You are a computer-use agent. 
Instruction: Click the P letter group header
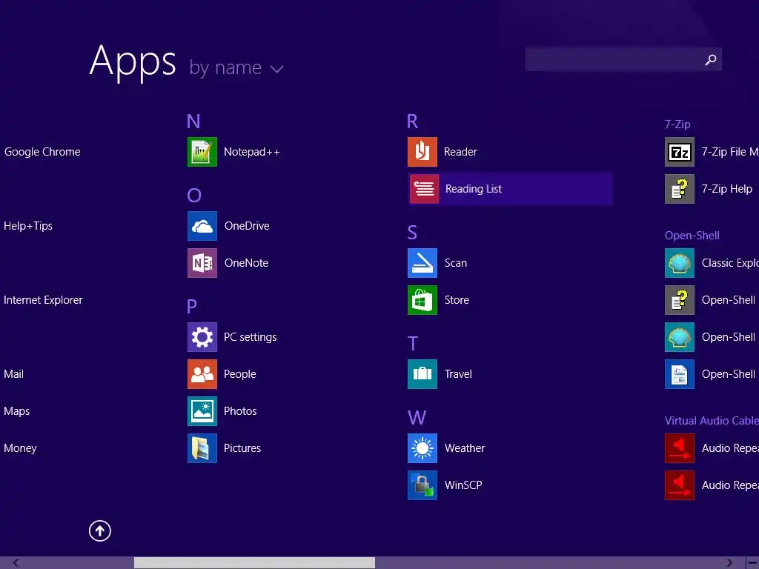192,306
